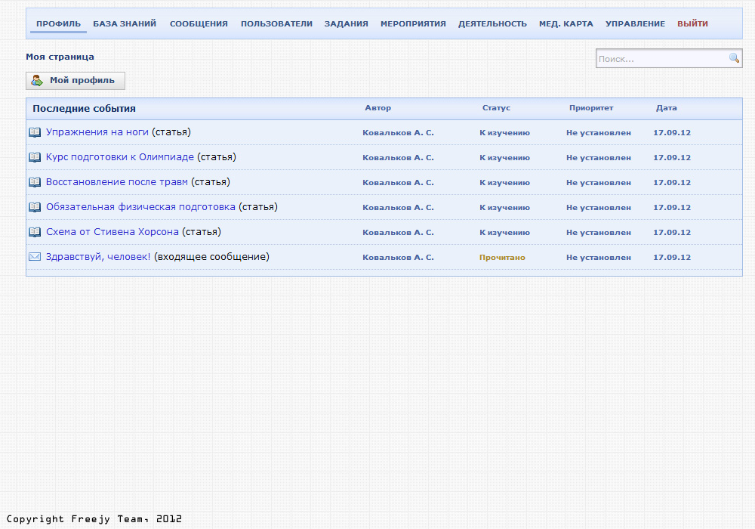Open the article Курс подготовки к Олимпиаде
The image size is (755, 529).
coord(120,157)
